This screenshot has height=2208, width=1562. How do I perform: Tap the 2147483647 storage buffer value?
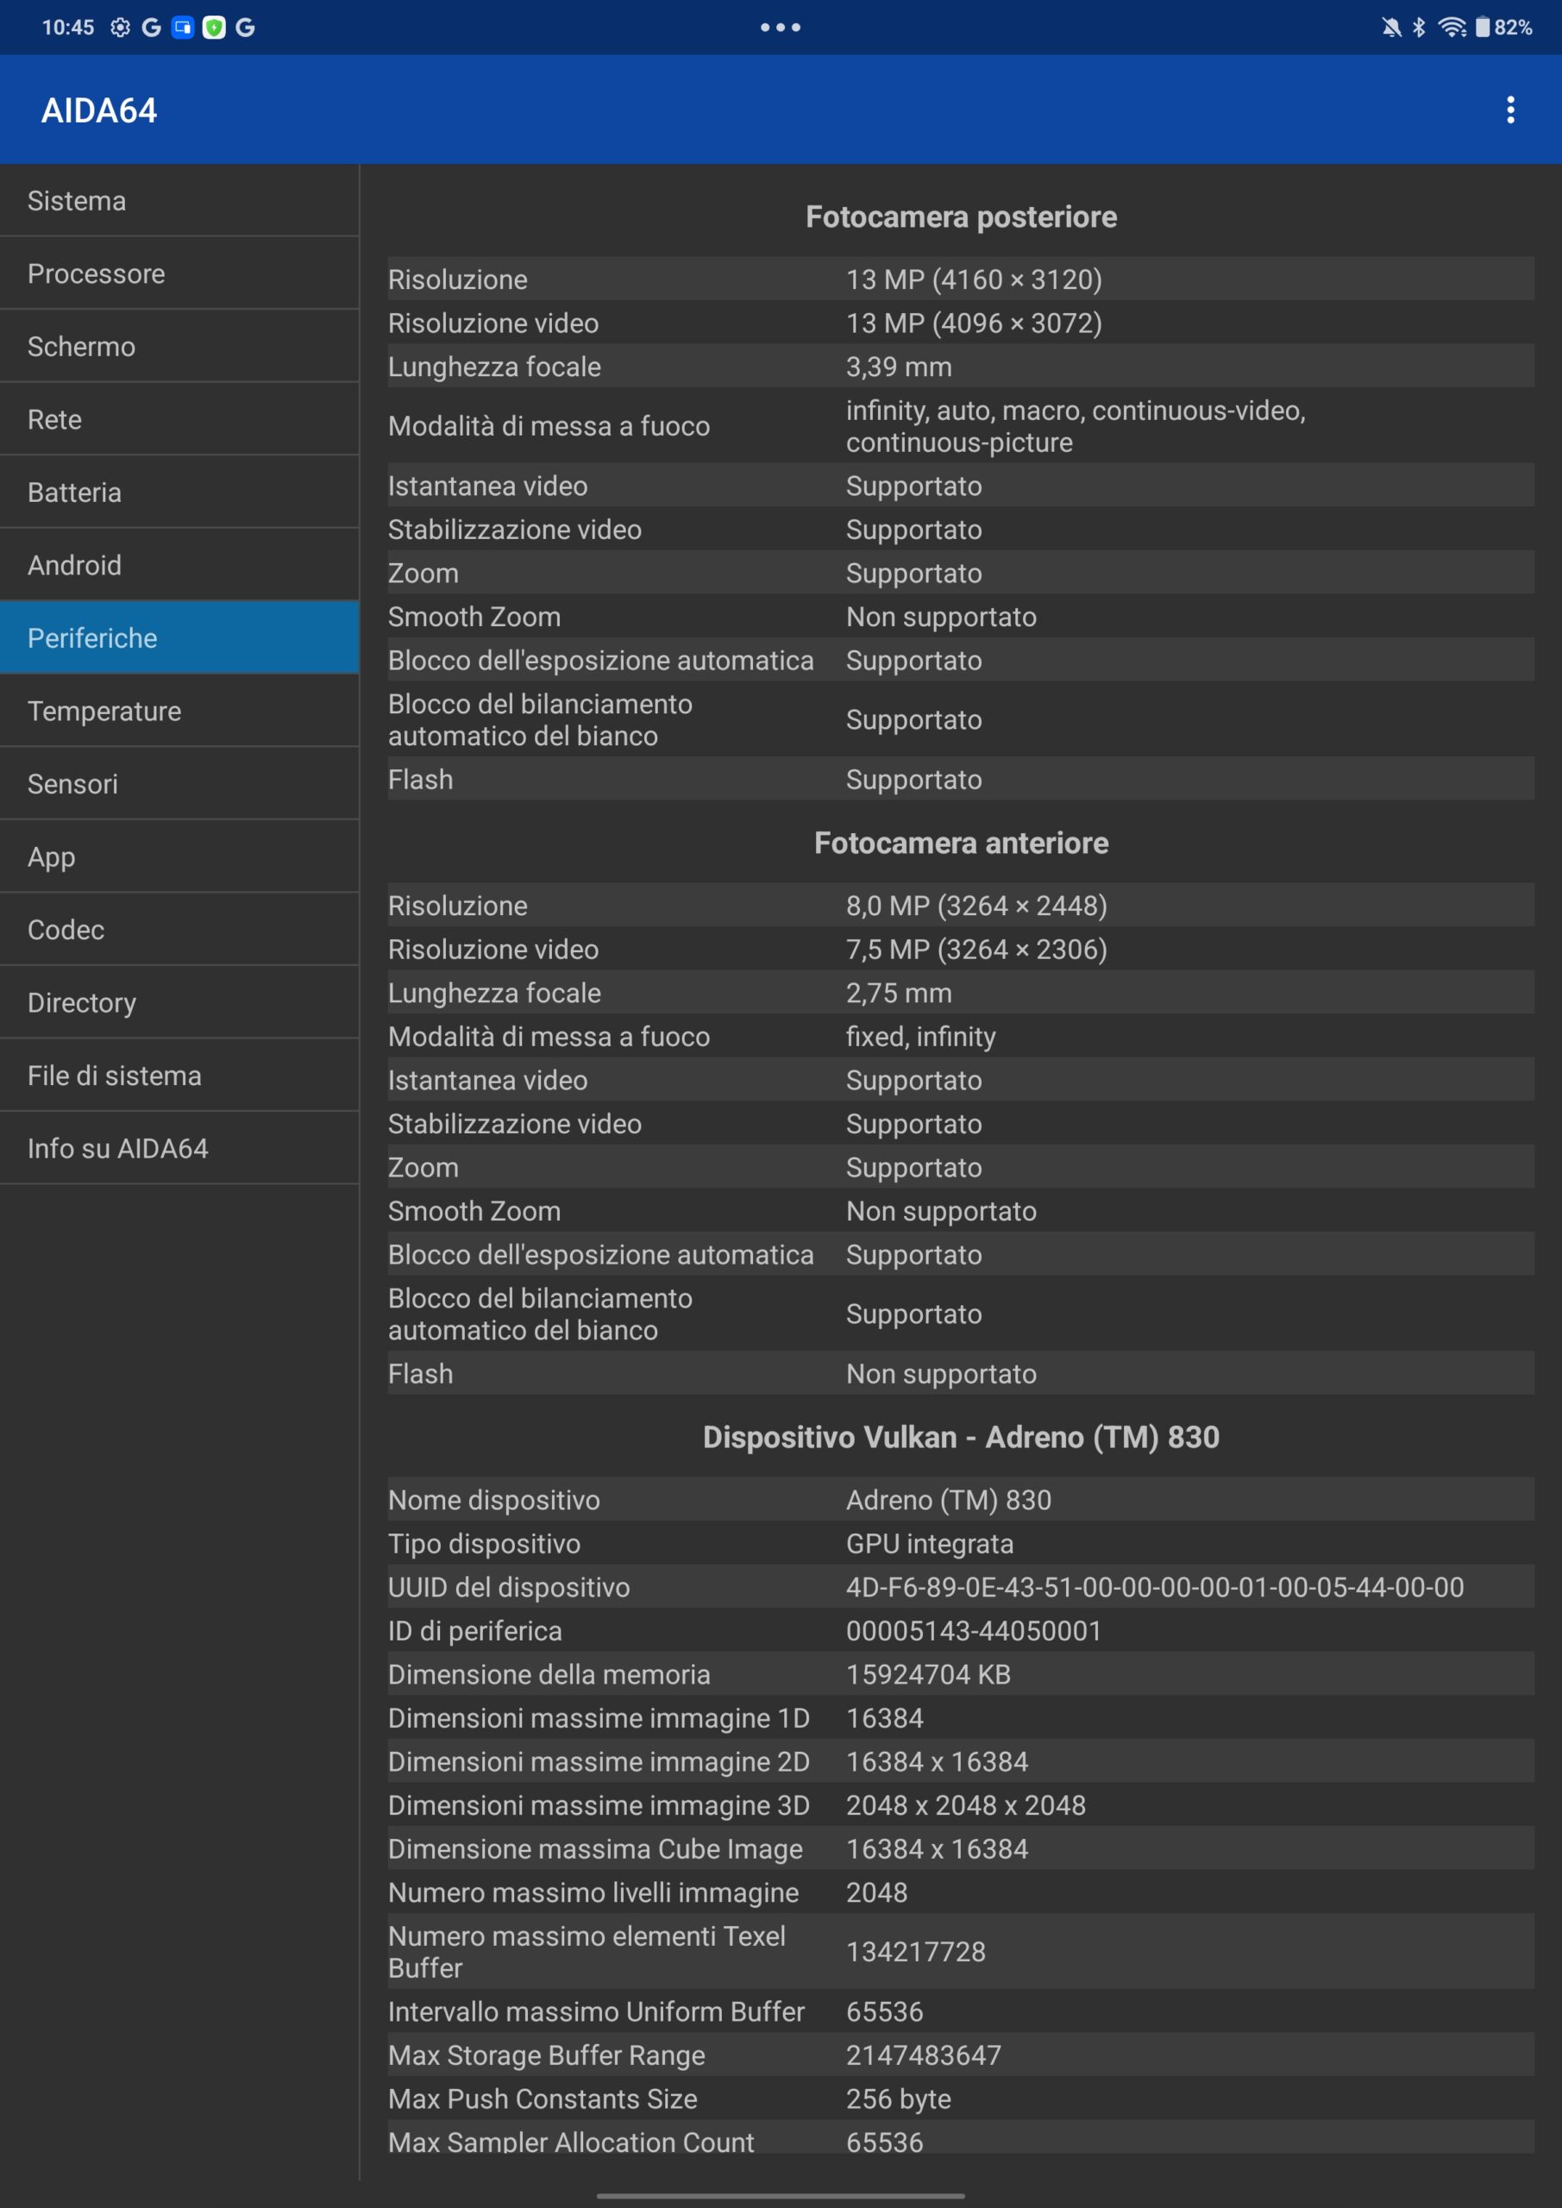click(924, 2055)
